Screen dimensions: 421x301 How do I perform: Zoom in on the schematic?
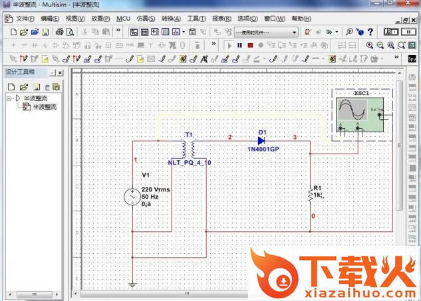(x=370, y=45)
